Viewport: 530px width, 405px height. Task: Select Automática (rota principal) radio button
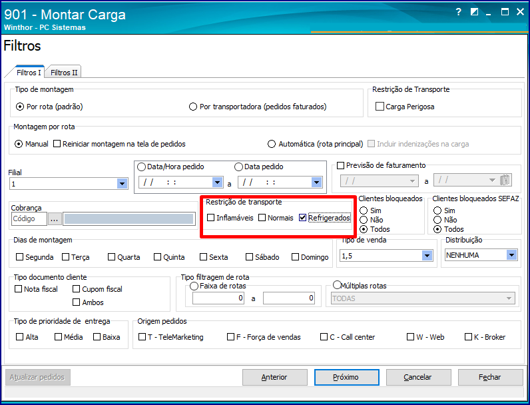271,144
